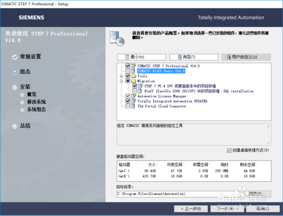Go back with 上一步(B) button
This screenshot has height=216, width=283.
click(191, 209)
